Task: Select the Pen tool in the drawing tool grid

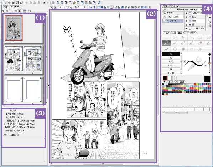Action: (x=166, y=43)
